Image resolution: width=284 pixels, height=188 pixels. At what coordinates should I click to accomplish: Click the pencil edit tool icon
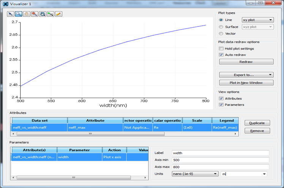(x=58, y=14)
